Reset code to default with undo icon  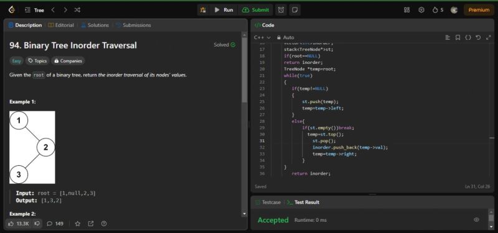[478, 37]
